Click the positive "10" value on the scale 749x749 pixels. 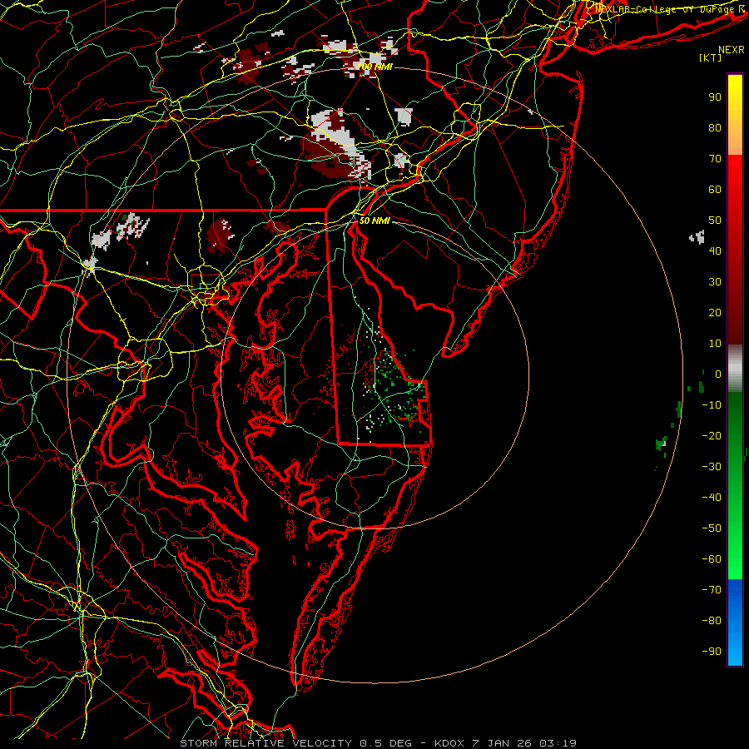715,344
